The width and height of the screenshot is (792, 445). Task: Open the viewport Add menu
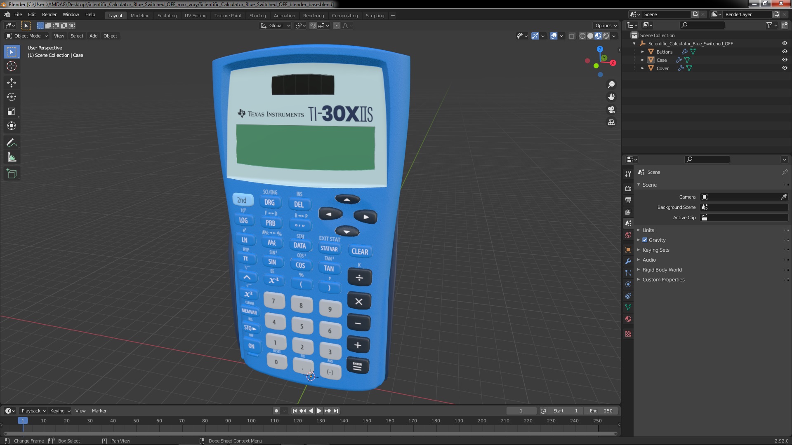tap(94, 36)
